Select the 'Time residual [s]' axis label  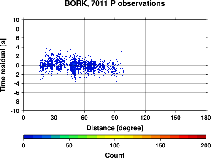pos(3,65)
